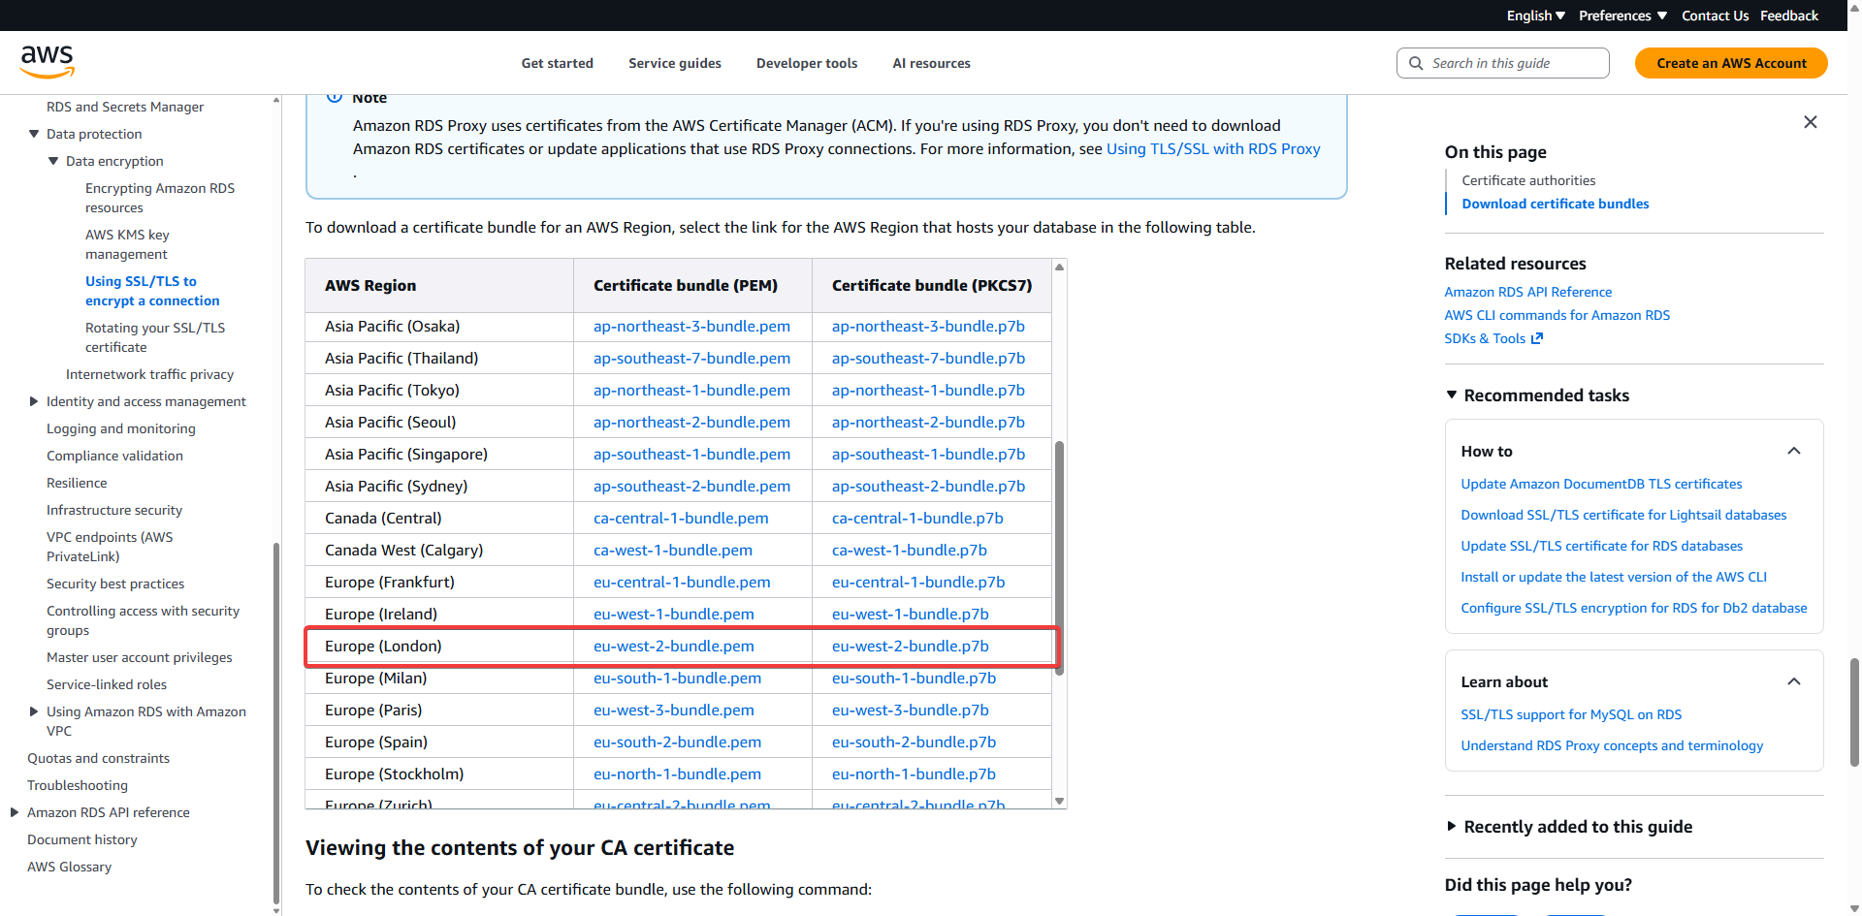The height and width of the screenshot is (916, 1862).
Task: Open Get started menu
Action: [x=558, y=63]
